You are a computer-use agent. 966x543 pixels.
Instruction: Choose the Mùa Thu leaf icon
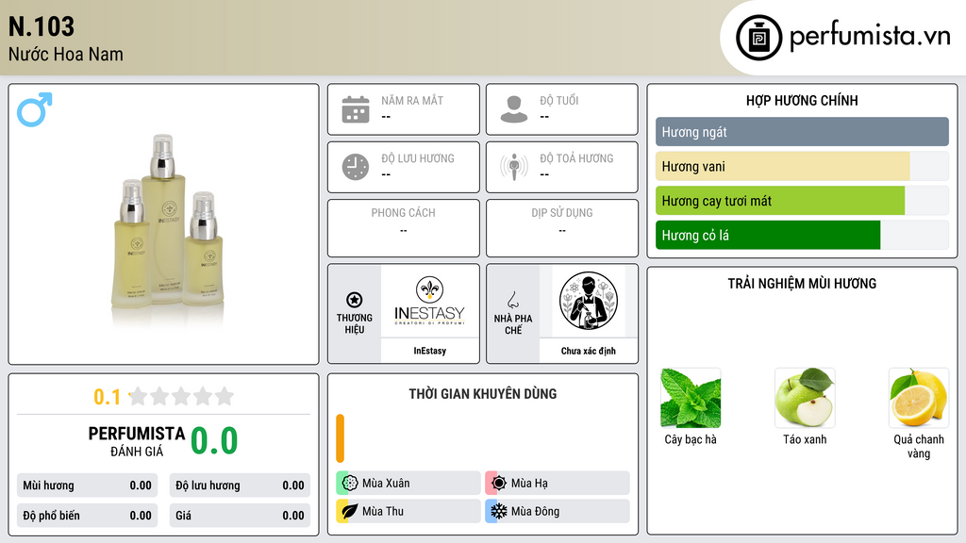(x=349, y=511)
